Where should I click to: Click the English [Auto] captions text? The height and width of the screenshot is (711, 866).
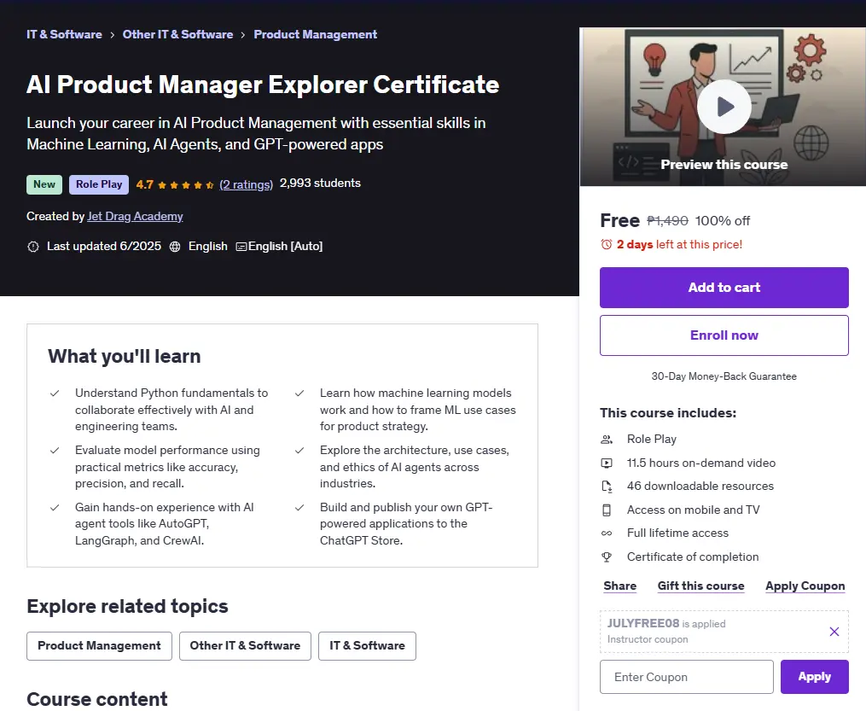pos(286,247)
